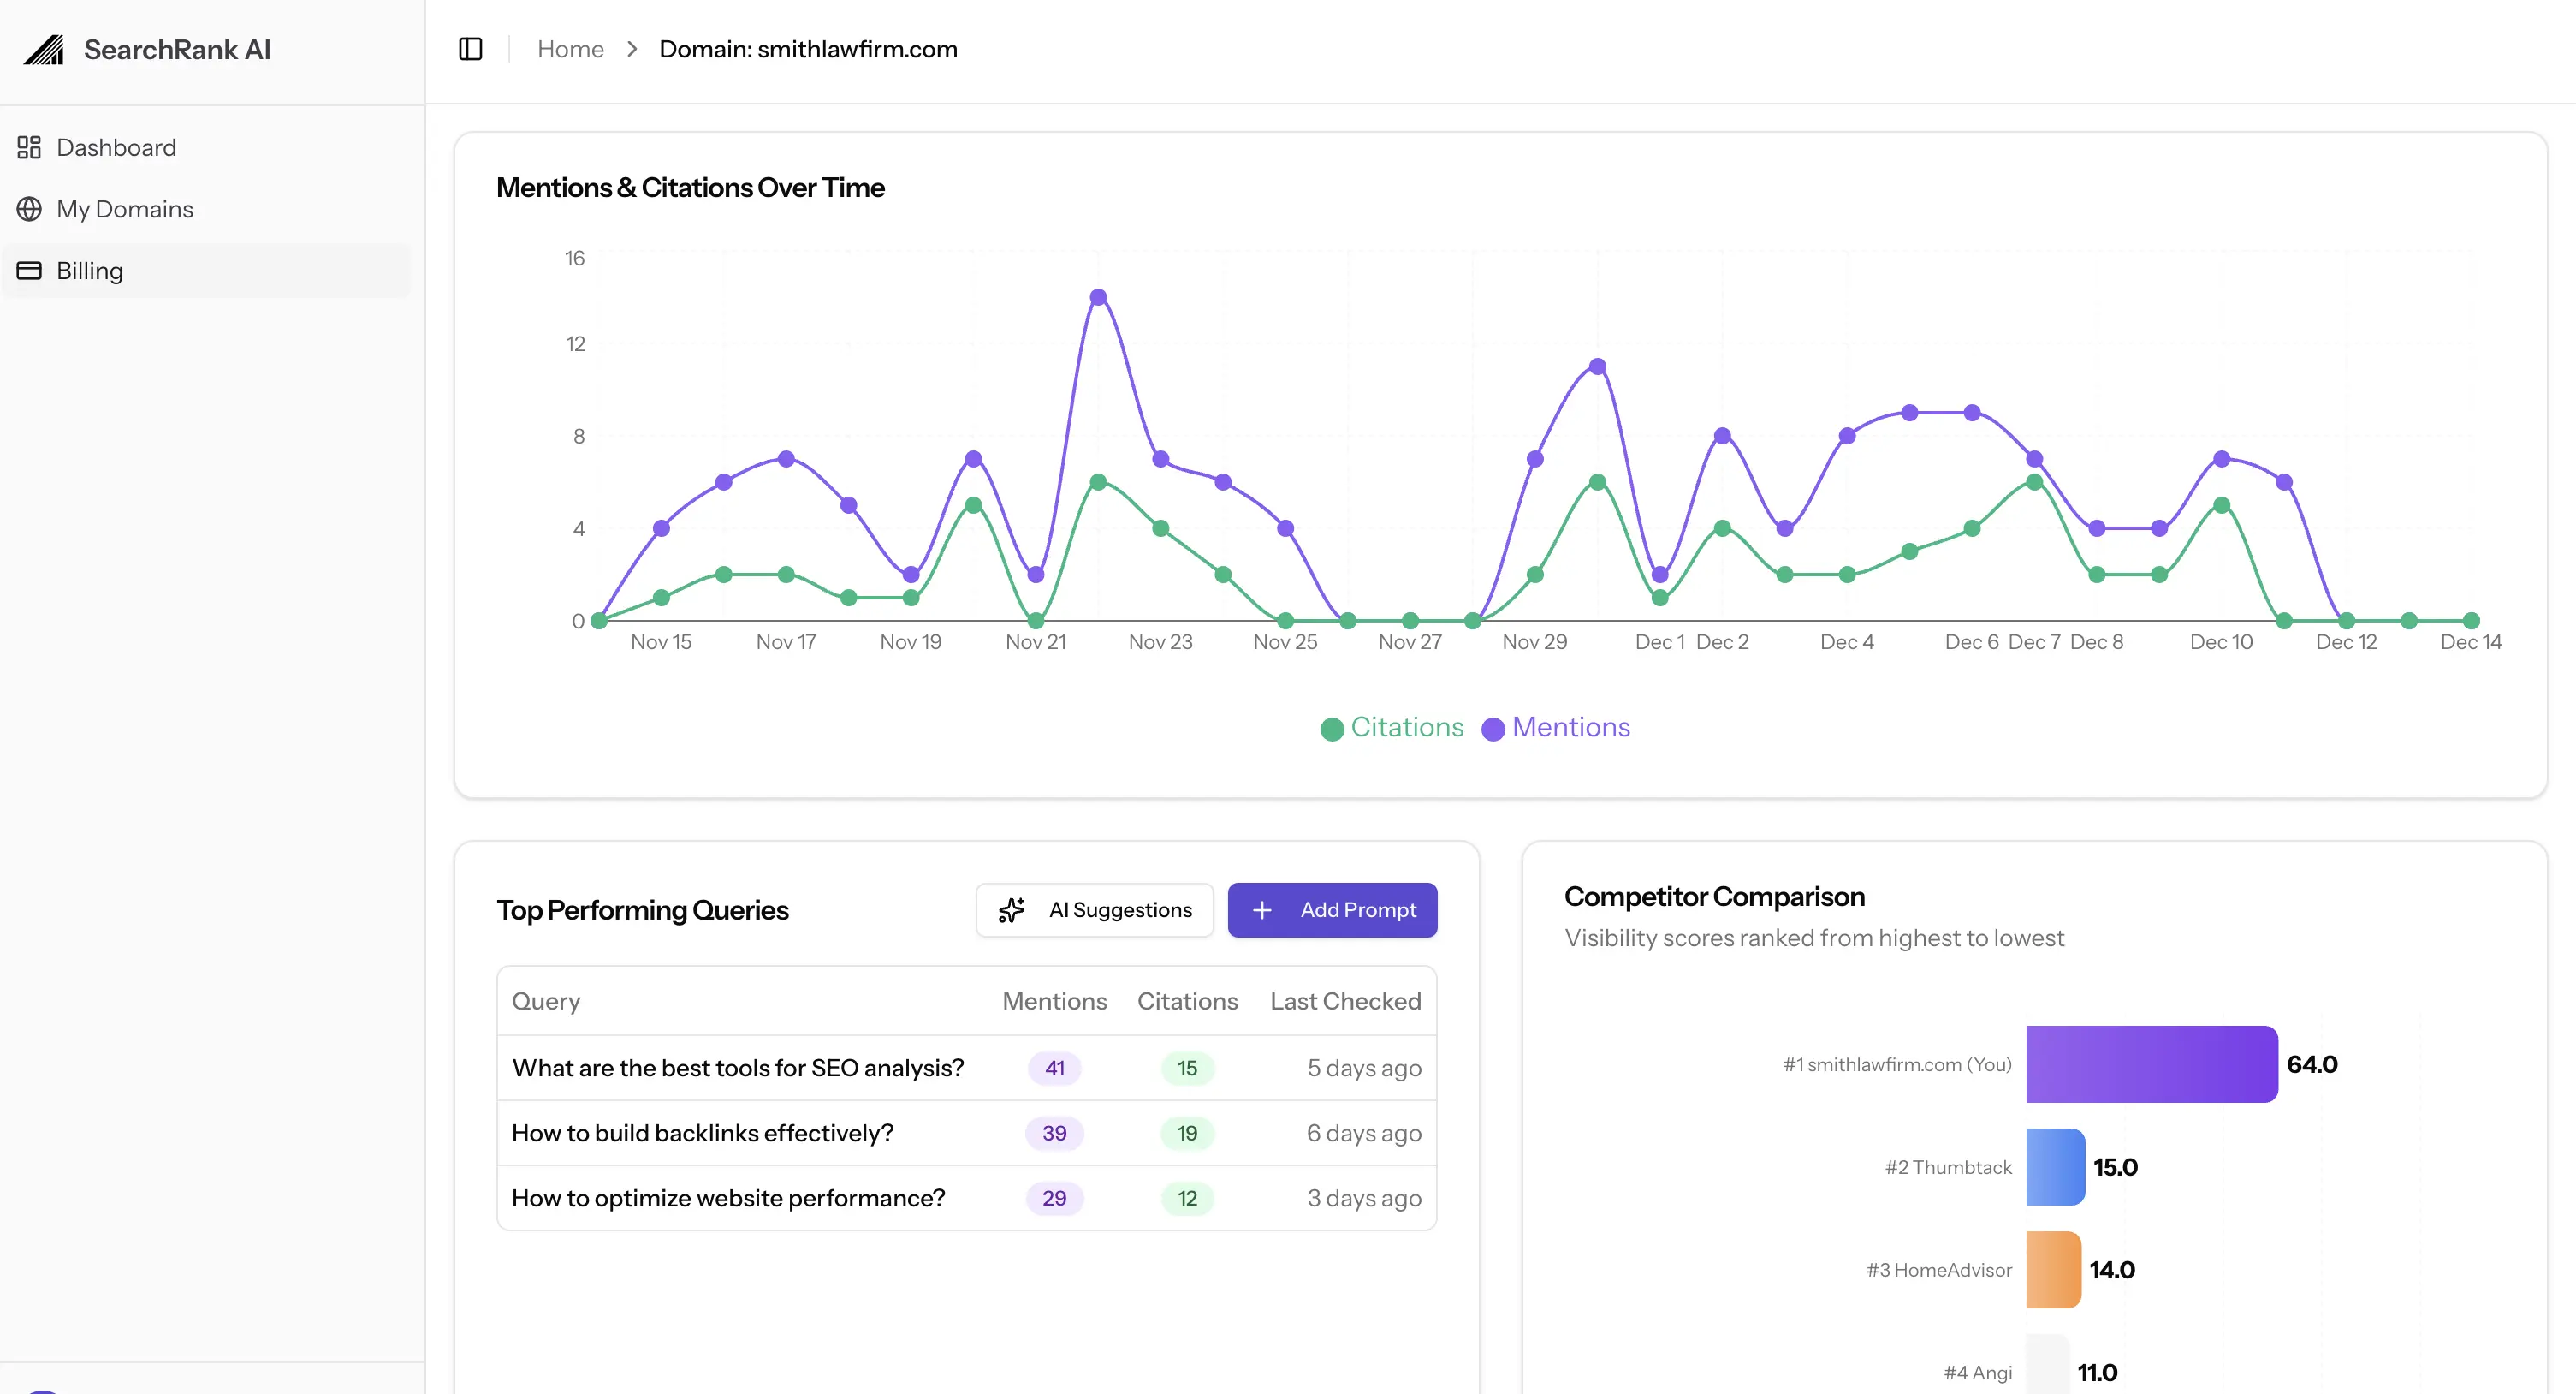
Task: Toggle the Citations series in the chart legend
Action: pos(1391,728)
